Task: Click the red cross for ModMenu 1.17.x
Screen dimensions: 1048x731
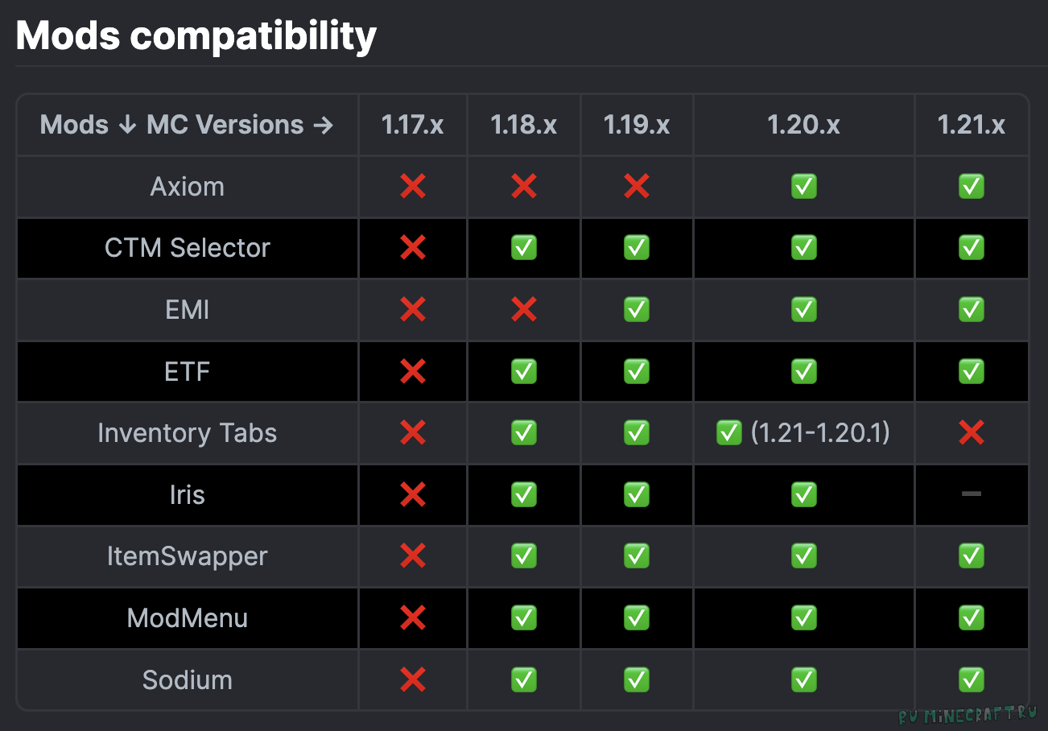Action: point(413,618)
